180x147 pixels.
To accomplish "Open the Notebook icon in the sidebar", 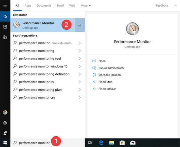I will click(5, 27).
